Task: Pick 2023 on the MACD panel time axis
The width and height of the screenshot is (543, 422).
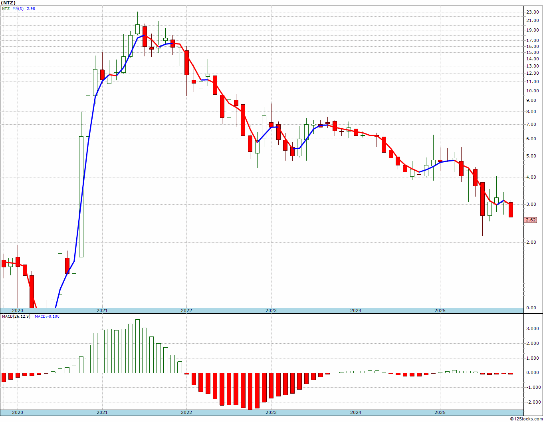Action: click(x=271, y=412)
